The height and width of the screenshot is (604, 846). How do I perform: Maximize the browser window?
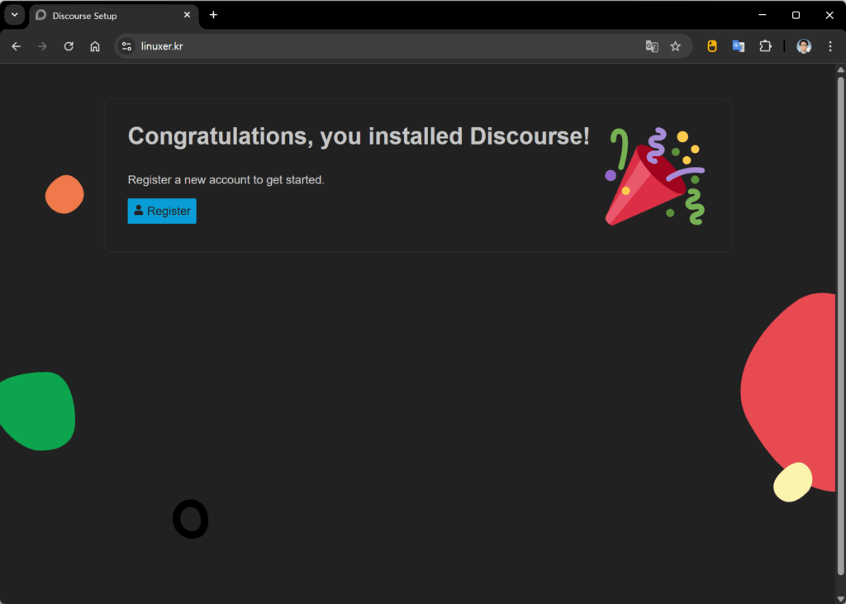coord(796,15)
